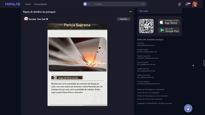The image size is (205, 115).
Task: Click the Tears of Themis support email
Action: click(146, 65)
